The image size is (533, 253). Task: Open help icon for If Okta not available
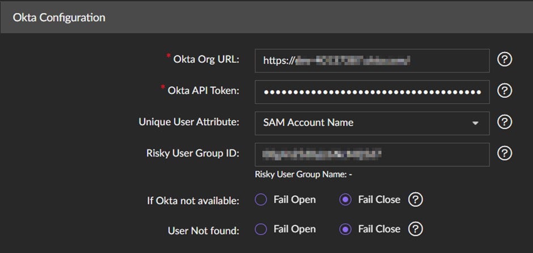[416, 200]
